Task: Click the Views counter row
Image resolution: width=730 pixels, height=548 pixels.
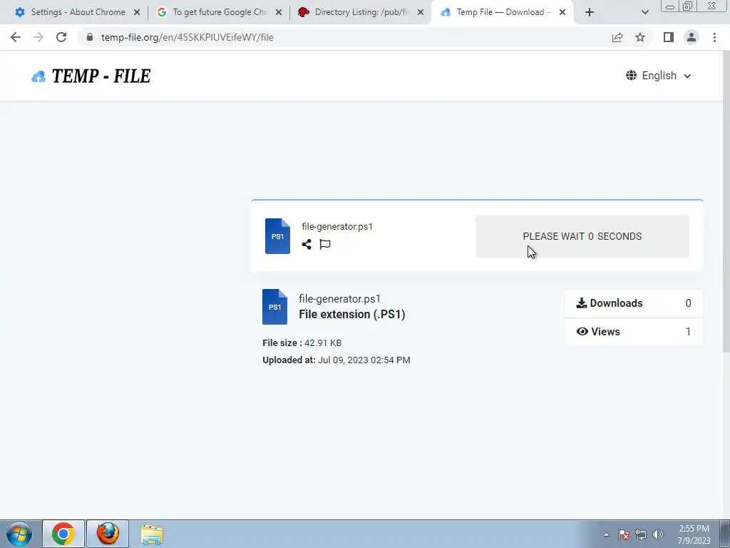Action: click(x=633, y=332)
